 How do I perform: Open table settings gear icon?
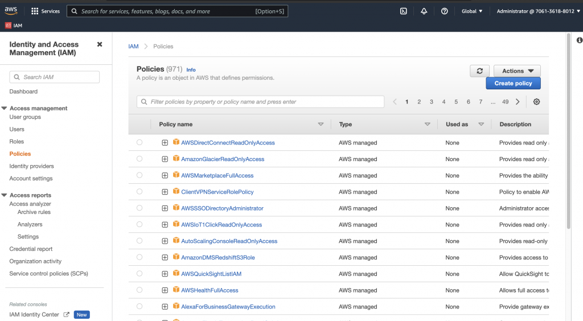[x=536, y=102]
